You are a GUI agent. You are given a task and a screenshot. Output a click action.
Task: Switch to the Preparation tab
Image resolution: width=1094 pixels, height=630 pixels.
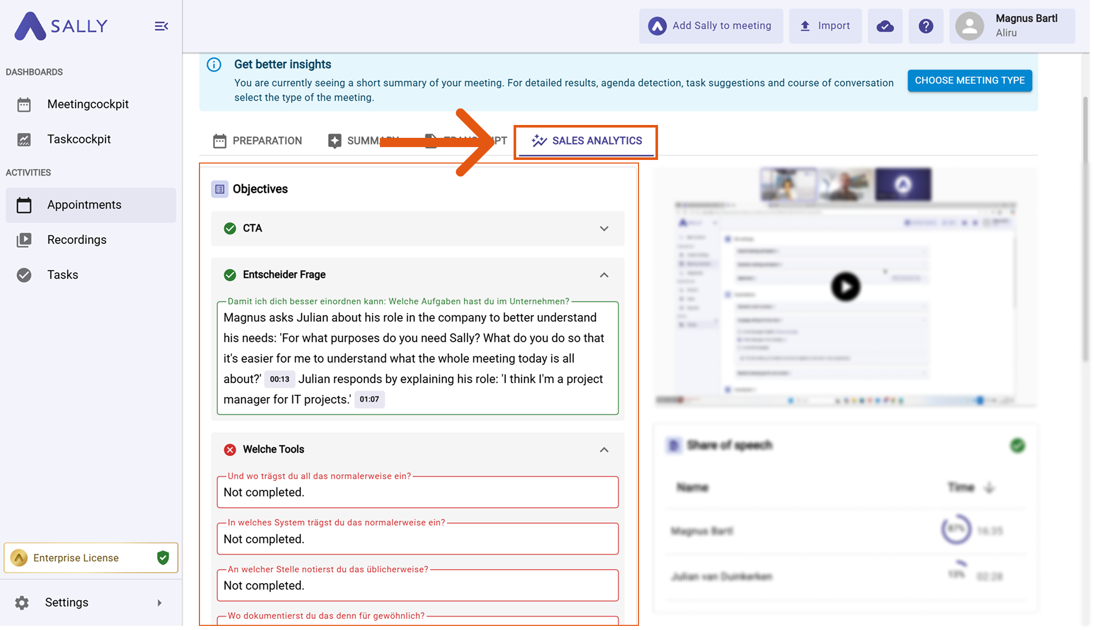258,140
